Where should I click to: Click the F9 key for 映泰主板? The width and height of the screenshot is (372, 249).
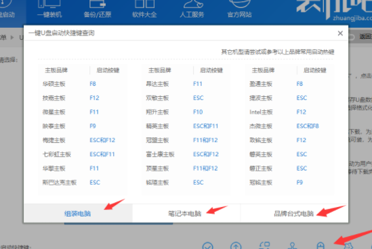coord(93,126)
